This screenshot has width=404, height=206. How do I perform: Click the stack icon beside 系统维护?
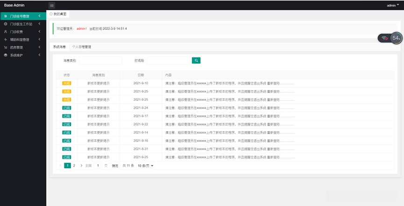[x=6, y=55]
